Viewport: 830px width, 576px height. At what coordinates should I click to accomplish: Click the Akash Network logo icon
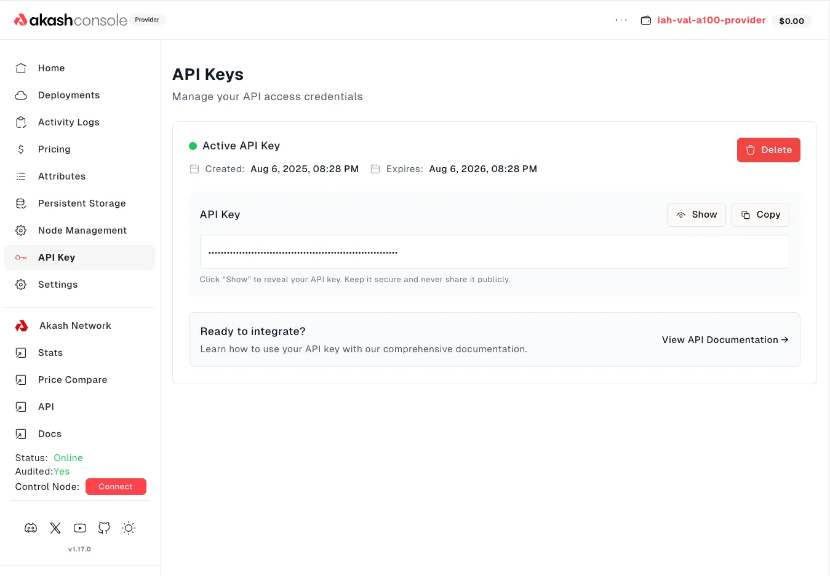tap(22, 326)
